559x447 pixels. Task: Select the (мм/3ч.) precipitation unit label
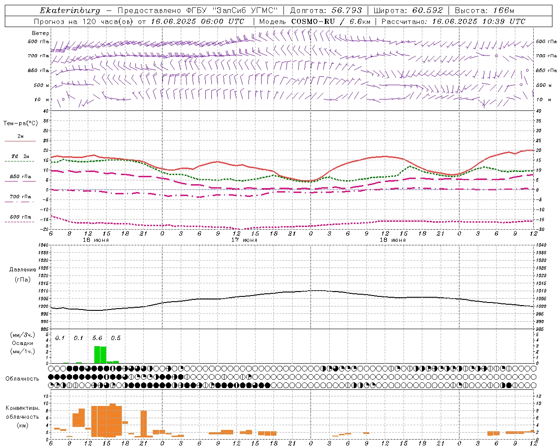pyautogui.click(x=22, y=335)
